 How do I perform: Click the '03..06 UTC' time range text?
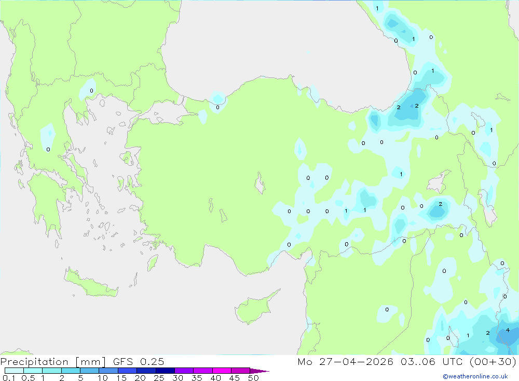(x=431, y=362)
